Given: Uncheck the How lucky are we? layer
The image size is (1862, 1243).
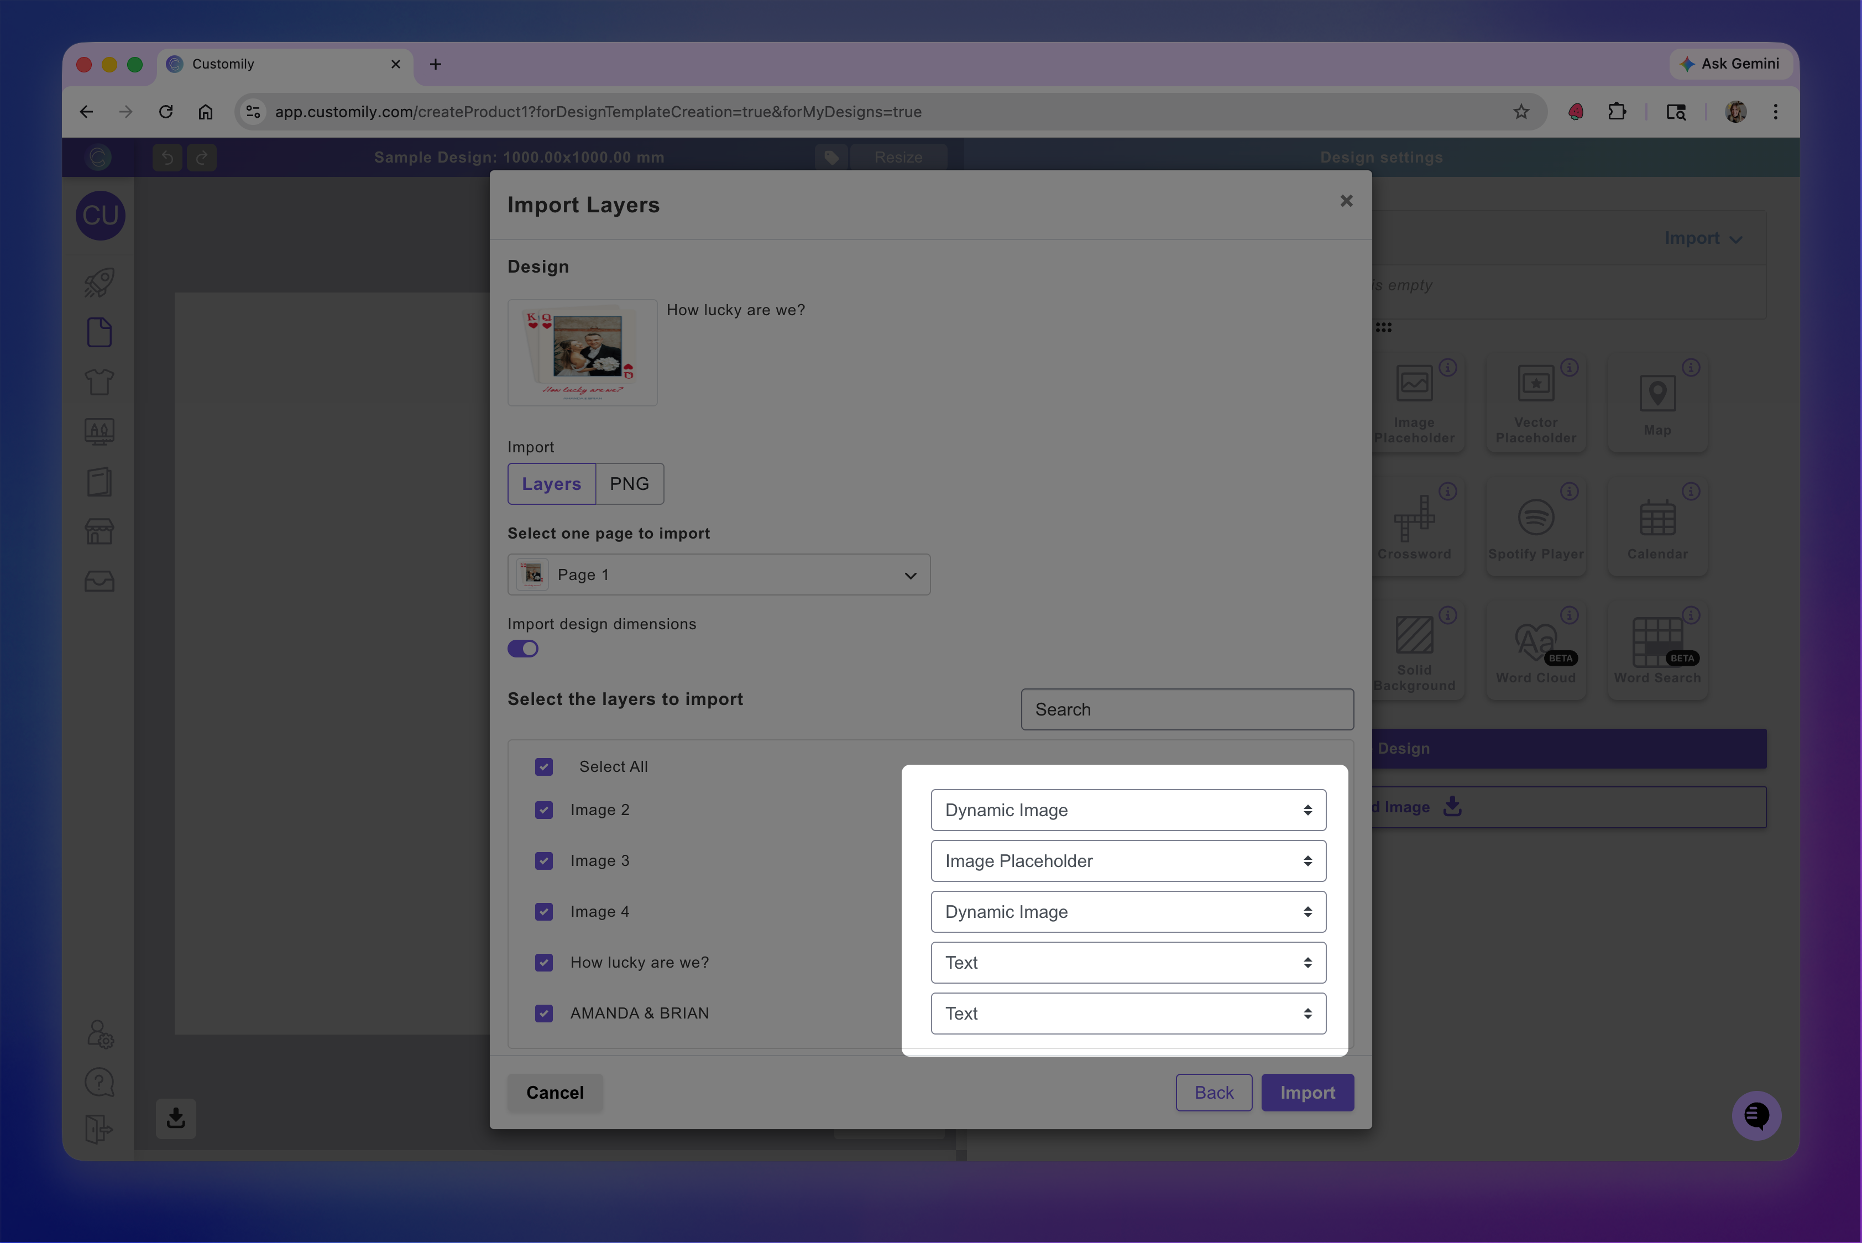Looking at the screenshot, I should tap(544, 962).
